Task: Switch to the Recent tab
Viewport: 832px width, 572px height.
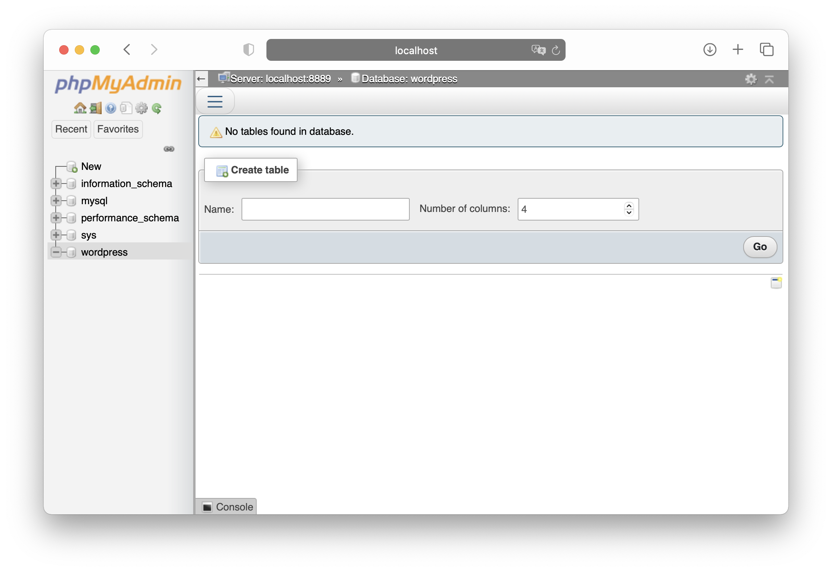Action: (71, 129)
